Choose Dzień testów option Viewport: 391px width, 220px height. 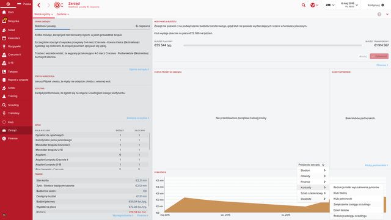pos(356,210)
